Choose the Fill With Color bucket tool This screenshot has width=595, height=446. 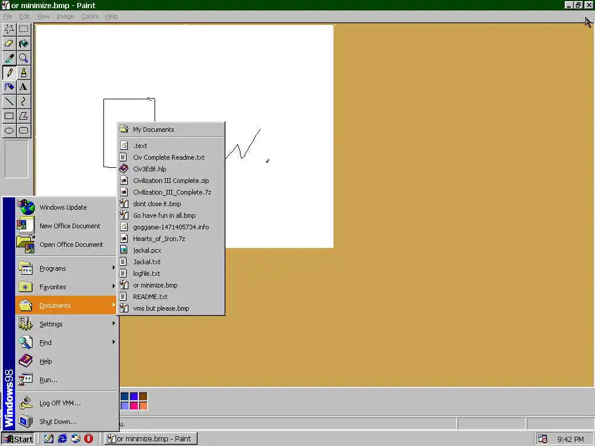tap(23, 44)
